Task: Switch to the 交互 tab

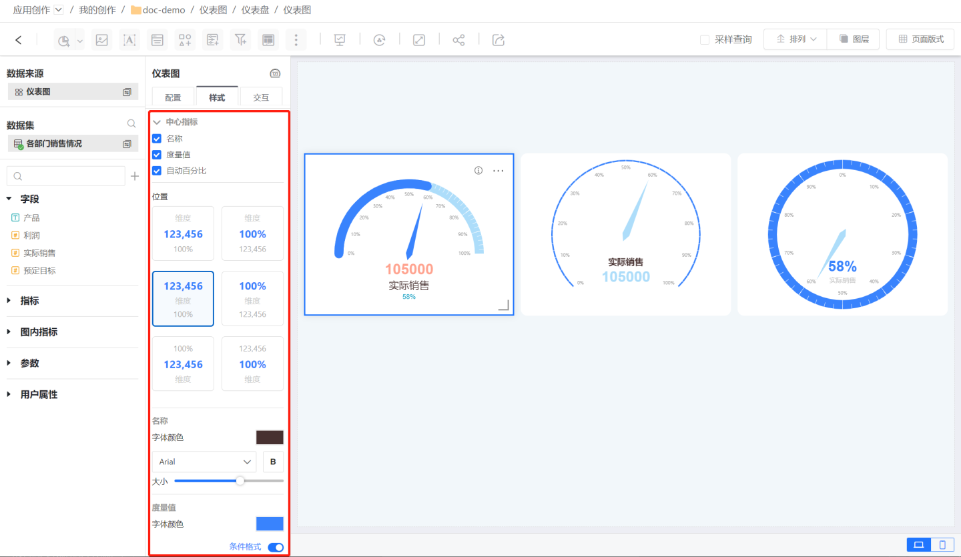Action: 261,97
